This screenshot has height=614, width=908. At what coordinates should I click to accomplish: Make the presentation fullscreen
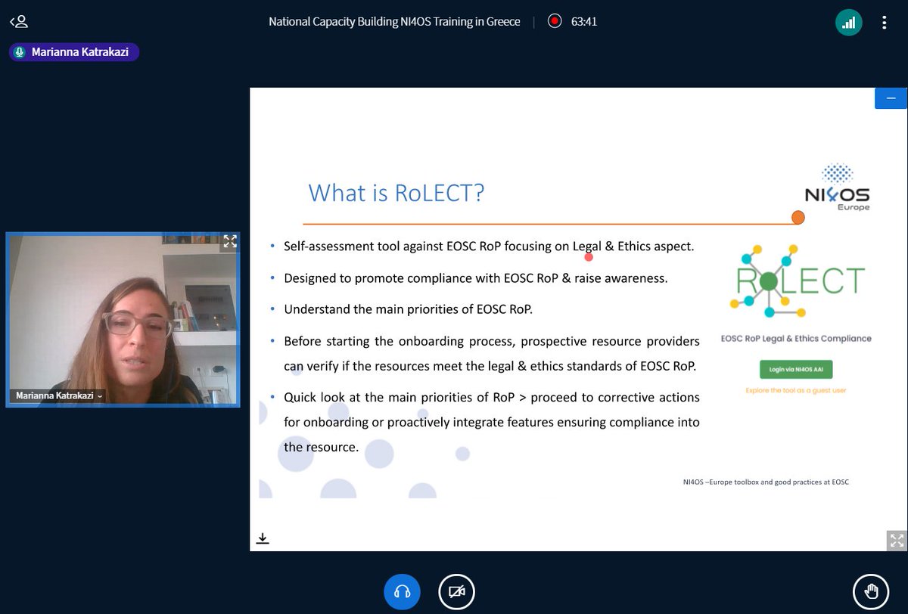click(x=897, y=541)
